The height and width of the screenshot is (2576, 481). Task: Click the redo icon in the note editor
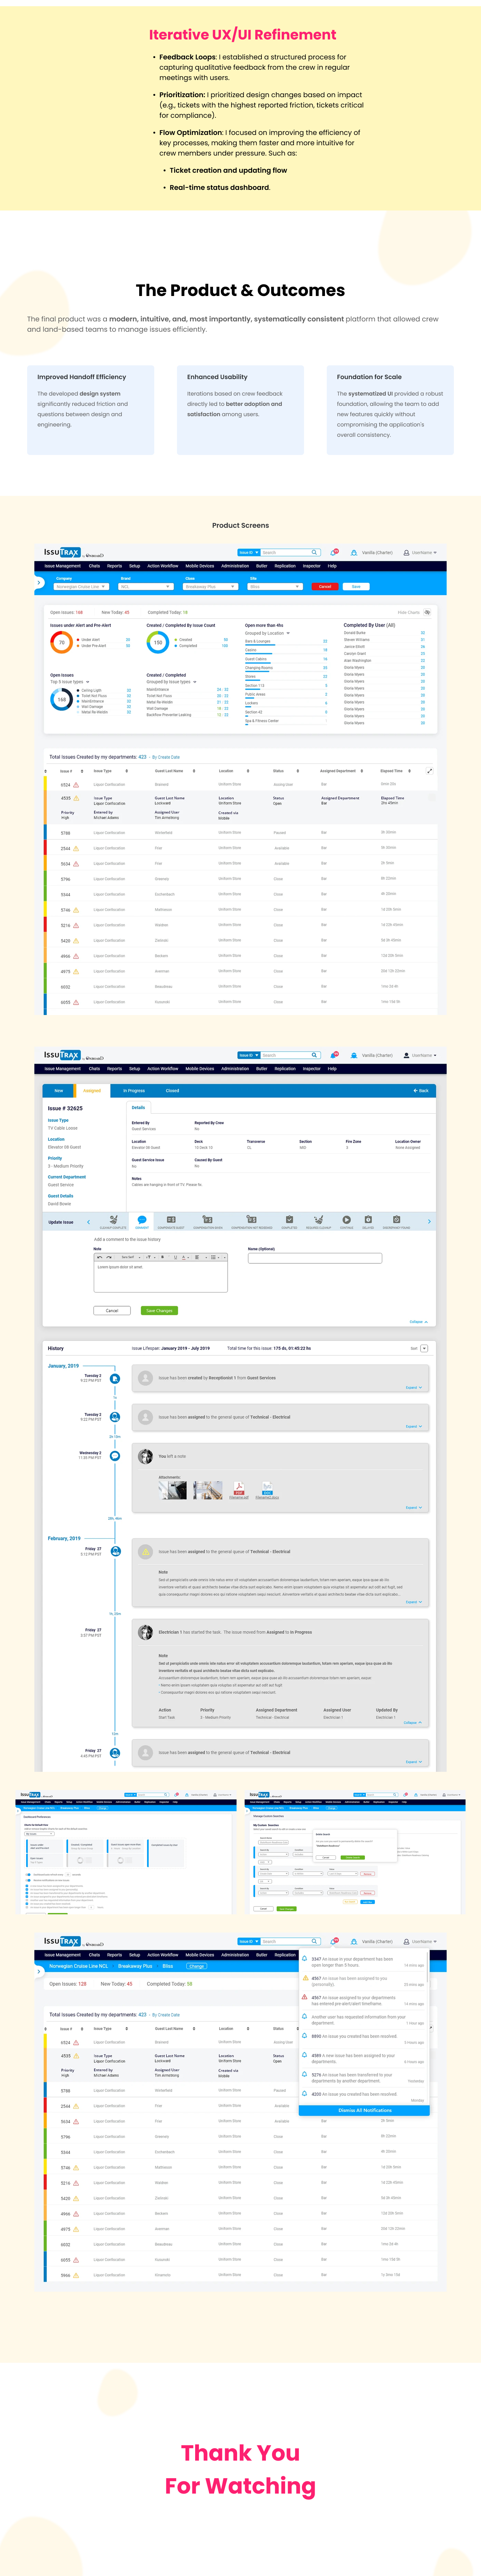click(109, 1257)
